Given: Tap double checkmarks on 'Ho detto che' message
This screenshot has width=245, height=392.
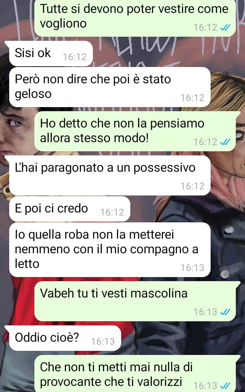Looking at the screenshot, I should 225,142.
